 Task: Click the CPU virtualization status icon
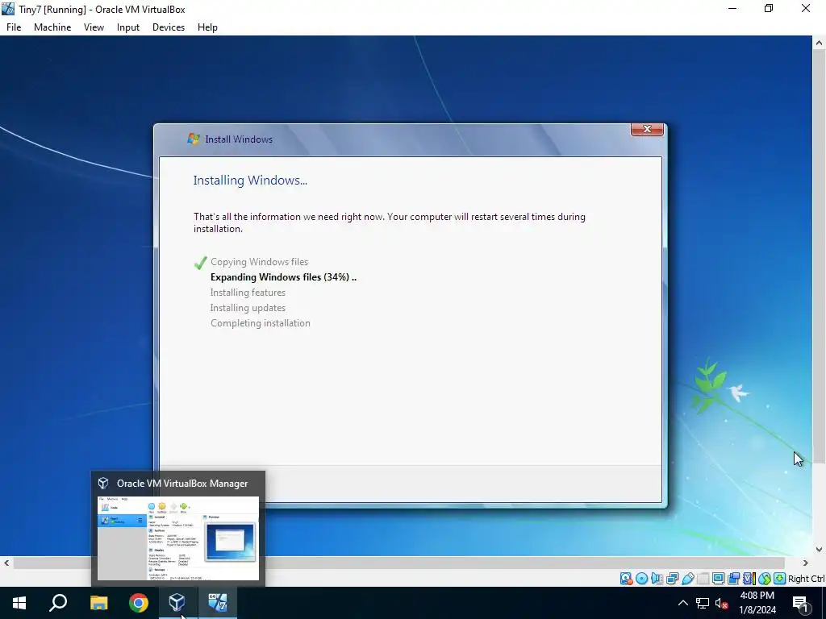click(749, 579)
